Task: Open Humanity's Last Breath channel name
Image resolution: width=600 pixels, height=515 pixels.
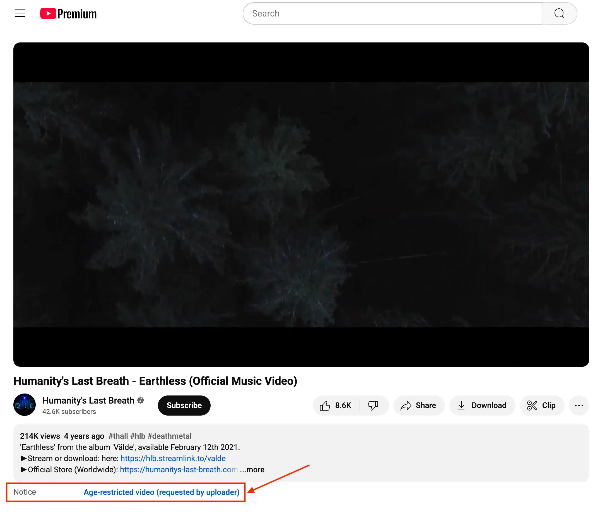Action: 88,400
